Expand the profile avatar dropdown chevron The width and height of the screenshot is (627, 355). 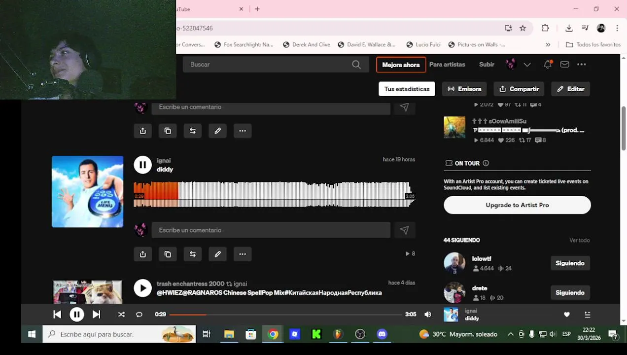point(527,65)
